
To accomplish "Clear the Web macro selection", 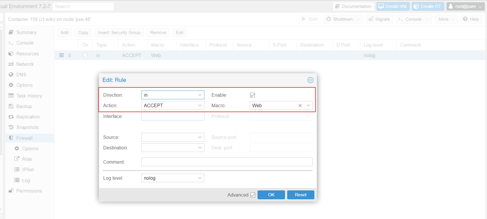I will pyautogui.click(x=300, y=105).
